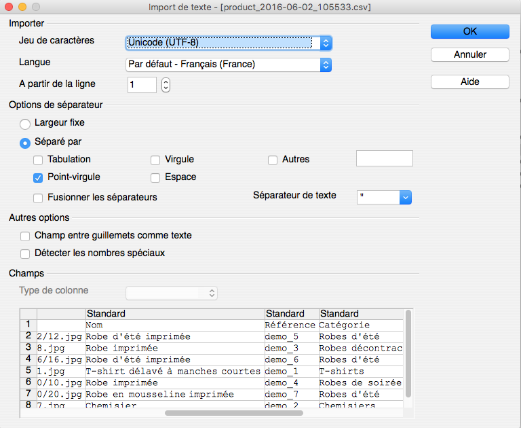Enable the Virgule separator checkbox

tap(155, 160)
